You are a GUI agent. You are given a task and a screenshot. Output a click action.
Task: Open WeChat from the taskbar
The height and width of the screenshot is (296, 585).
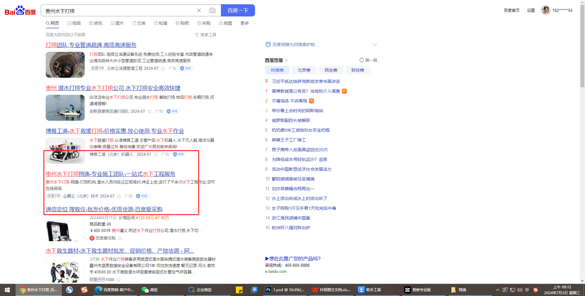(x=150, y=290)
